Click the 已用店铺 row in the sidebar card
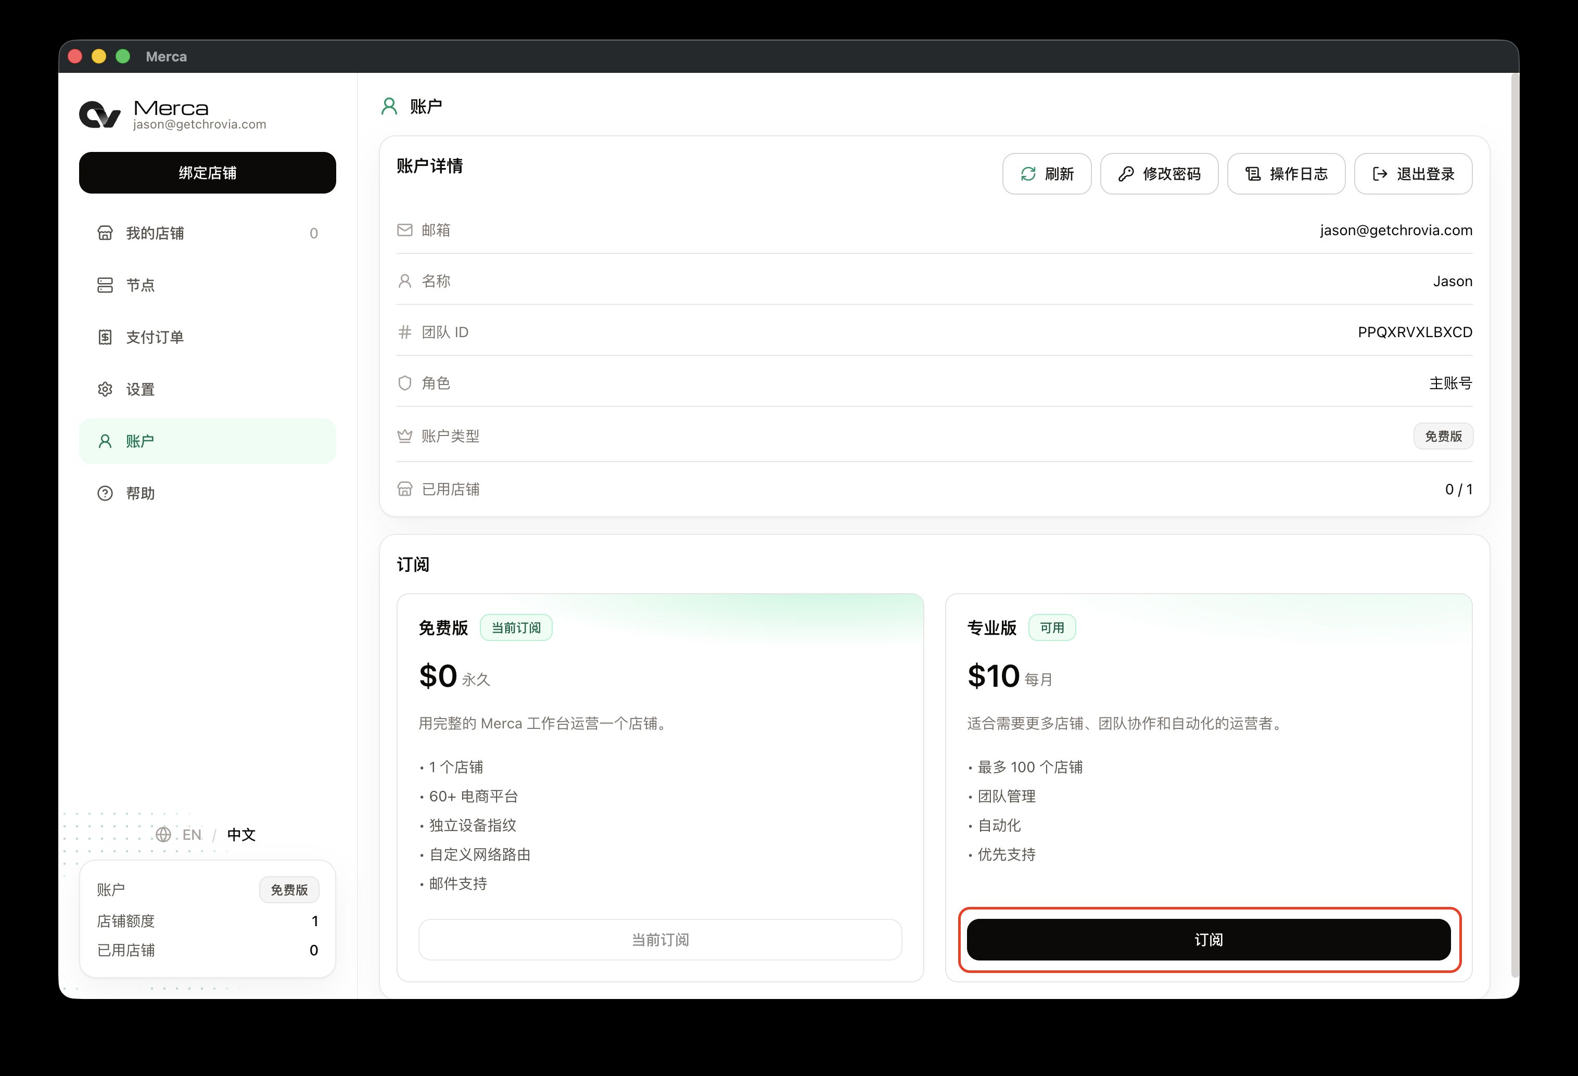This screenshot has width=1578, height=1076. click(x=207, y=951)
